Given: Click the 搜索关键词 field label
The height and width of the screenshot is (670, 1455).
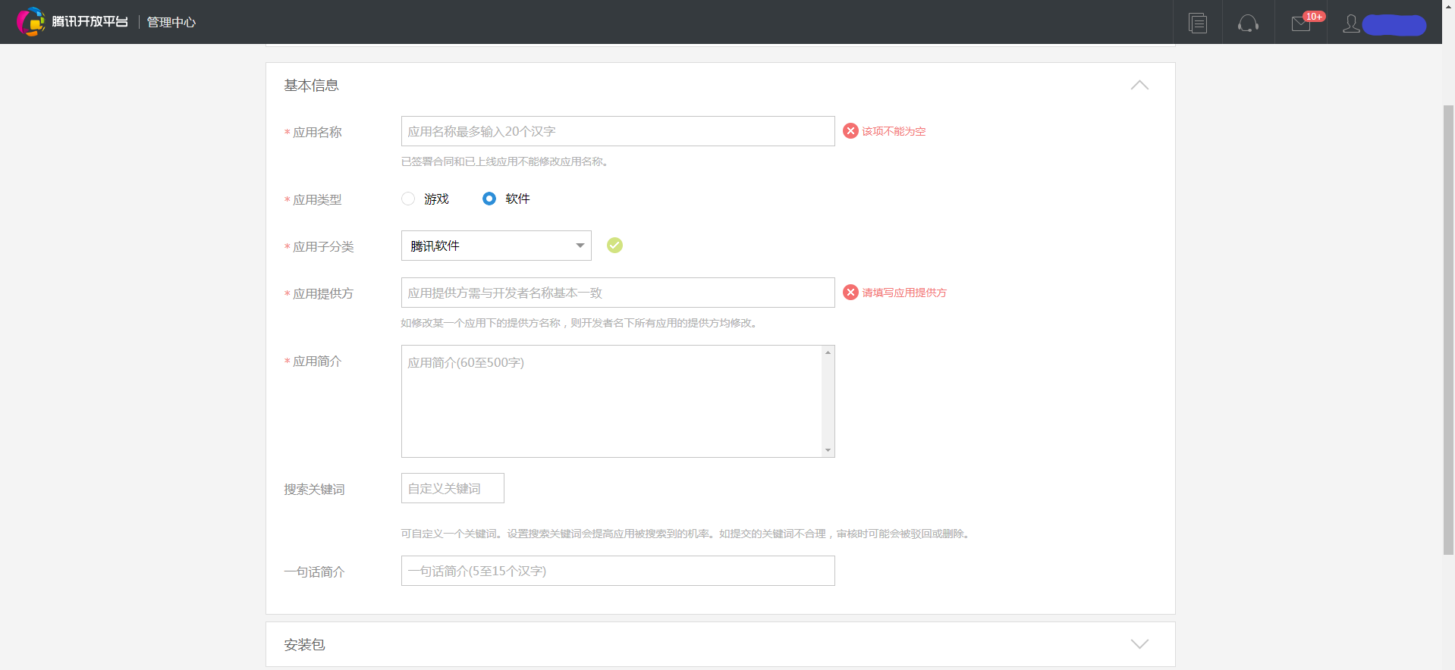Looking at the screenshot, I should pyautogui.click(x=314, y=490).
